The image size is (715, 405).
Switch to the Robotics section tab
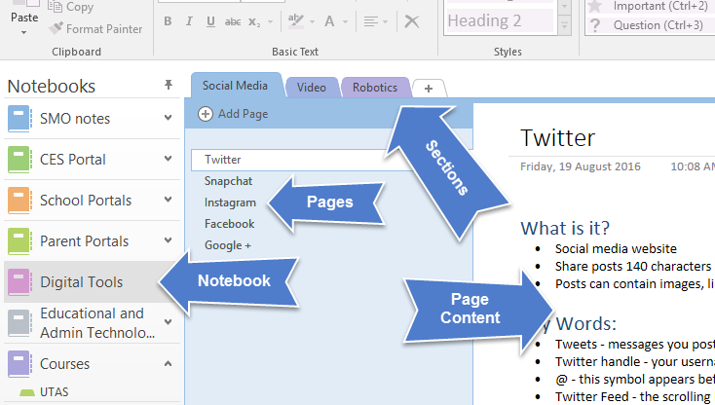coord(375,88)
